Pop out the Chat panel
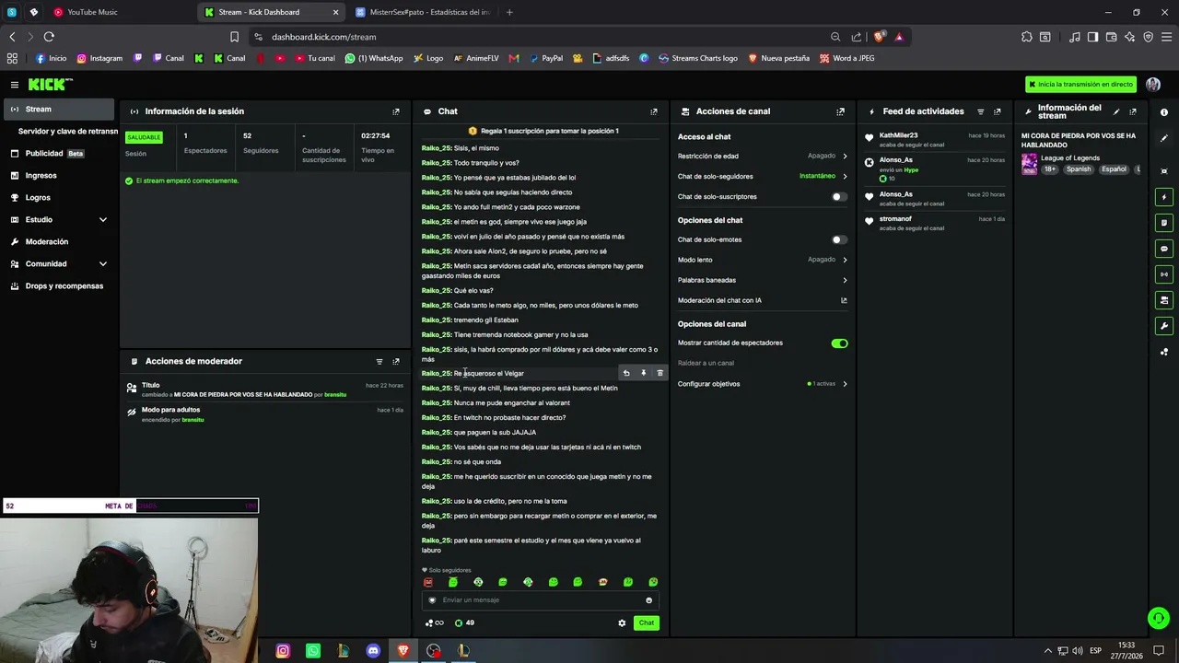The image size is (1179, 663). click(654, 111)
